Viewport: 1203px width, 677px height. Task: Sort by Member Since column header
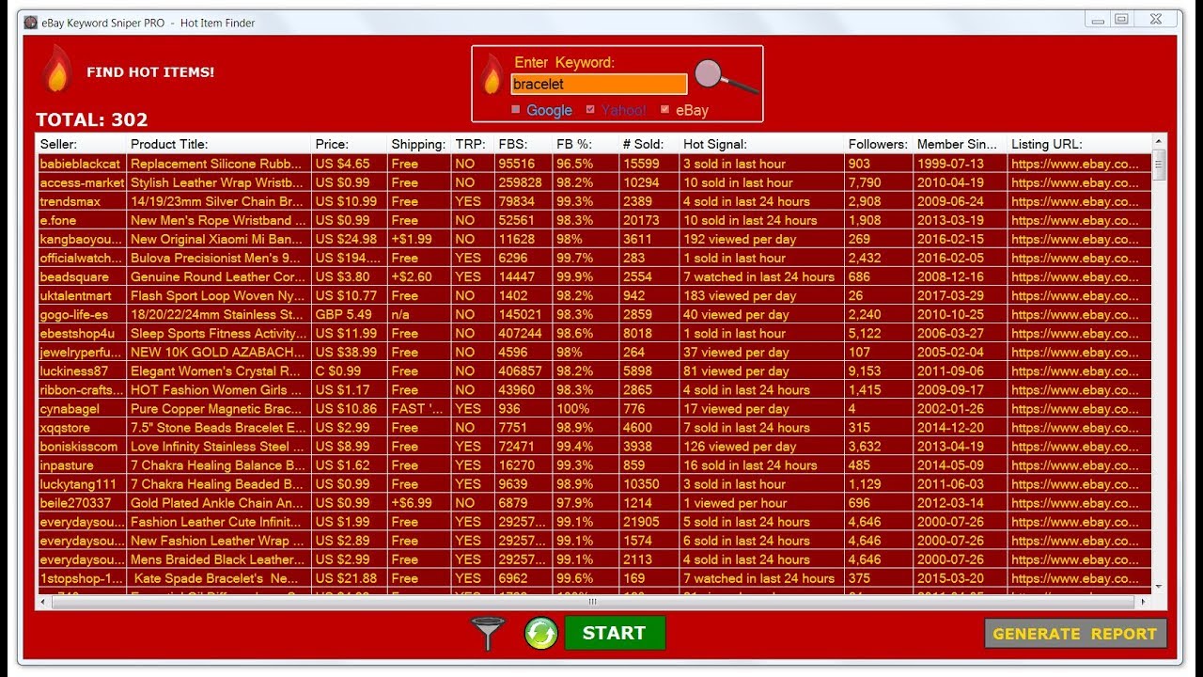tap(960, 144)
